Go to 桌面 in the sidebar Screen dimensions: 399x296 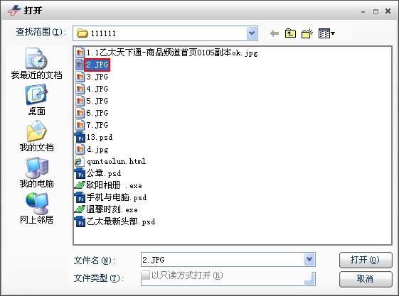[x=36, y=100]
